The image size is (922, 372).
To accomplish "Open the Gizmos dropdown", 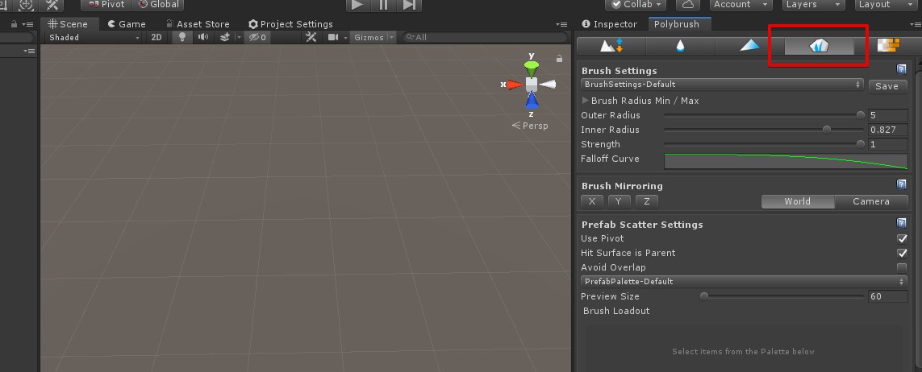I will click(x=372, y=37).
